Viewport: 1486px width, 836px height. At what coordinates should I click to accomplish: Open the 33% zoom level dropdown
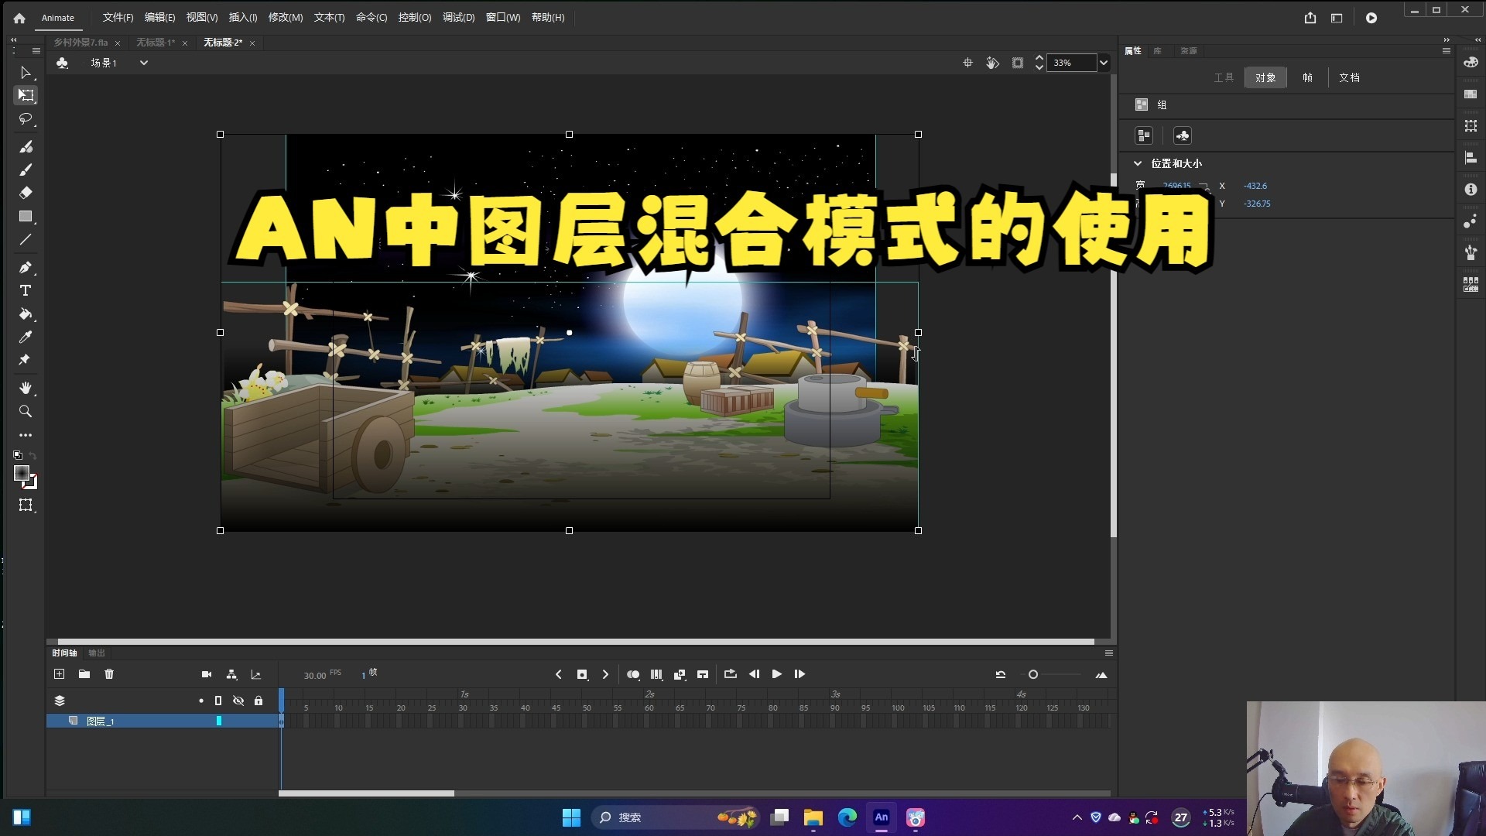point(1104,63)
